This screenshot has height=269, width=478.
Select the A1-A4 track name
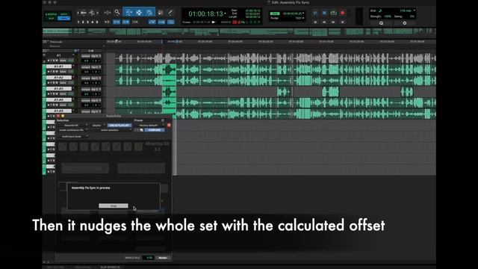pos(58,99)
